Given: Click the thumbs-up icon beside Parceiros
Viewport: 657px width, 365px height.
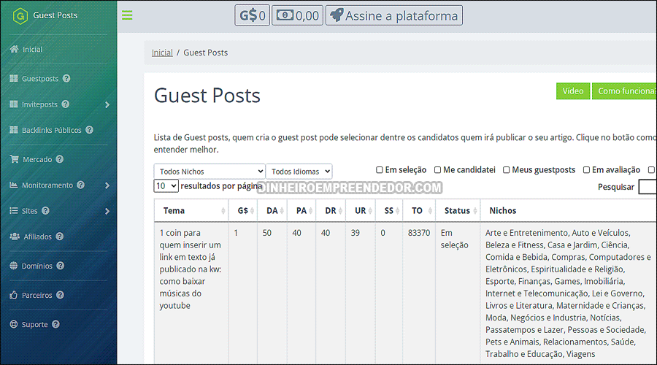Looking at the screenshot, I should (14, 295).
